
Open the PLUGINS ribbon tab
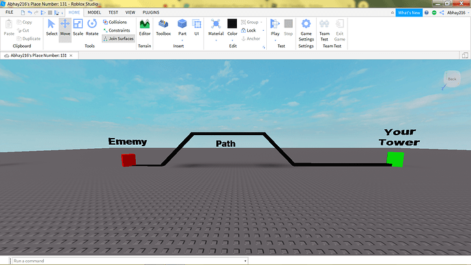click(x=151, y=12)
